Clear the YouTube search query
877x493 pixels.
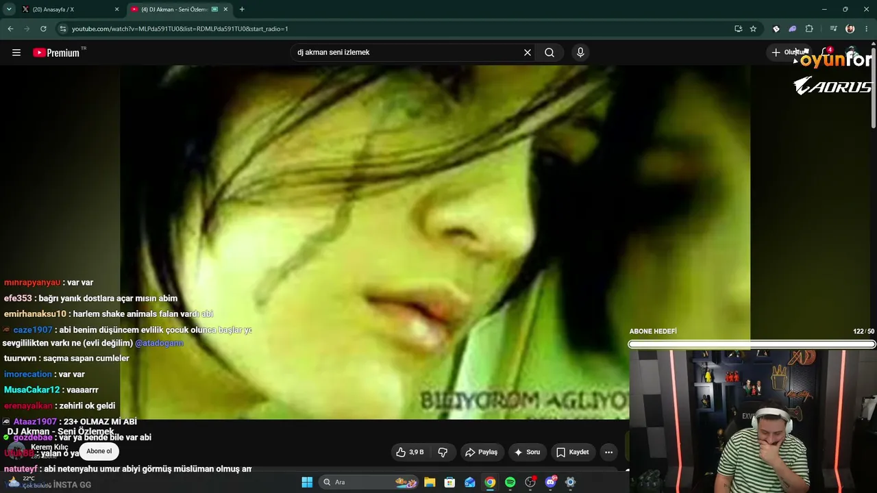528,53
